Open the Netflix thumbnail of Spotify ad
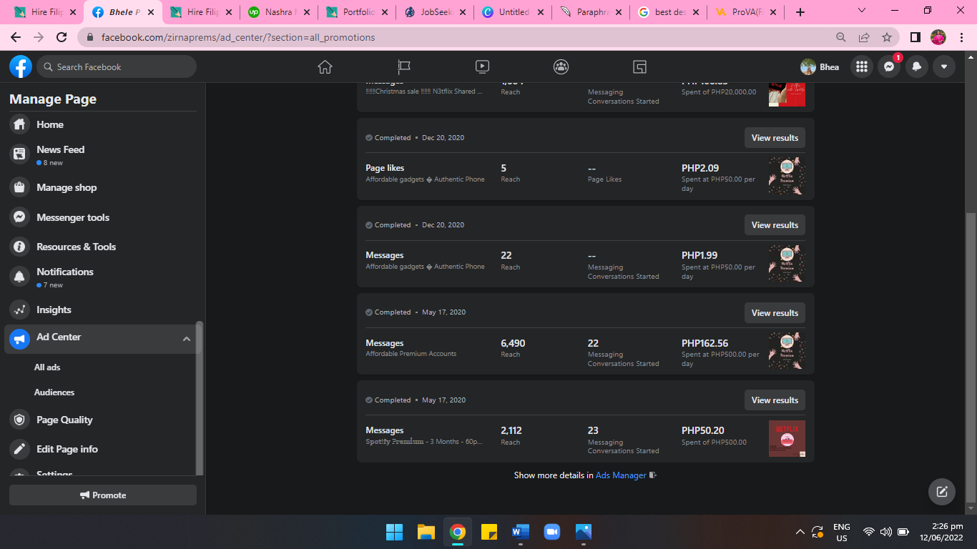The width and height of the screenshot is (977, 549). 787,438
